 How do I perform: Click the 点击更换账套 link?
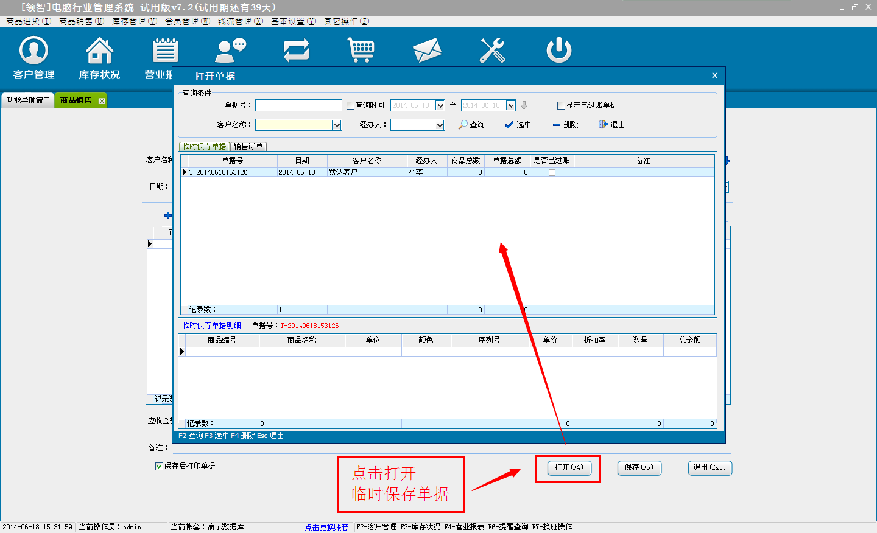(x=327, y=527)
